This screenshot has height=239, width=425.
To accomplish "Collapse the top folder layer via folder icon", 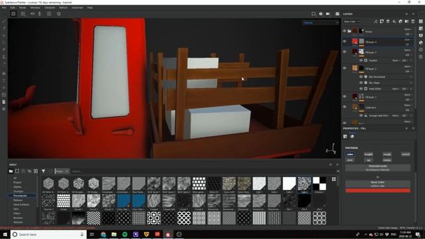I will pyautogui.click(x=349, y=31).
